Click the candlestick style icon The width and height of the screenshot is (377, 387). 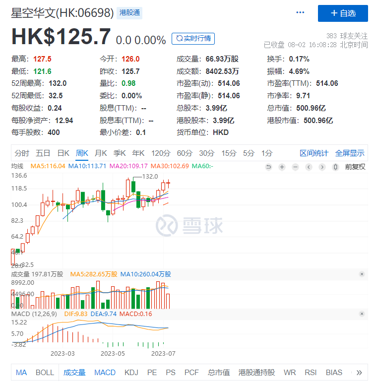click(x=336, y=167)
